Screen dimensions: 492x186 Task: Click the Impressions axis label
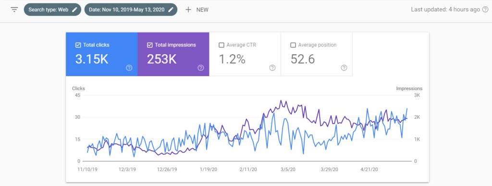409,89
